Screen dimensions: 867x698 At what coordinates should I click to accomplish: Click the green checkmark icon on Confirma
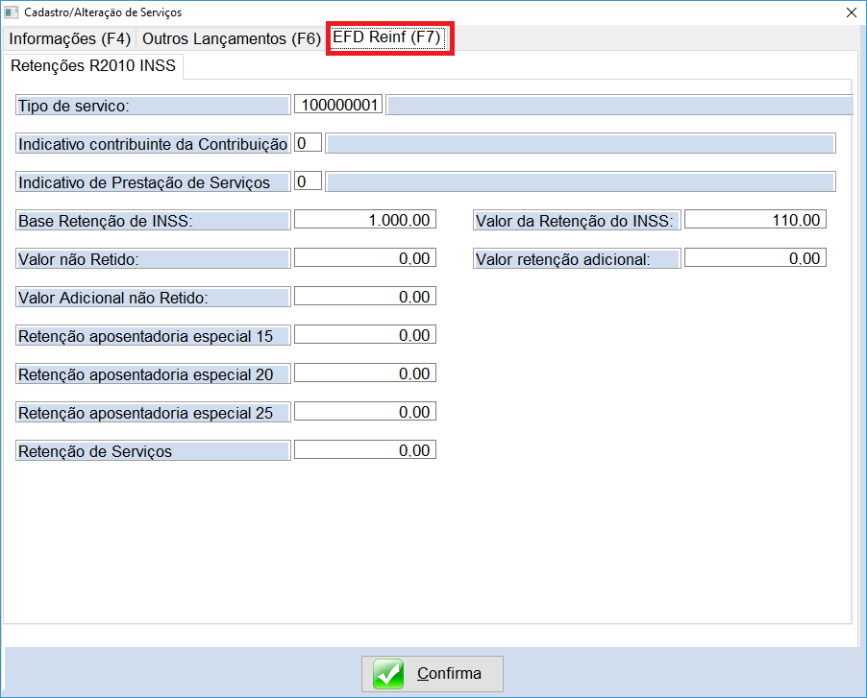point(388,673)
